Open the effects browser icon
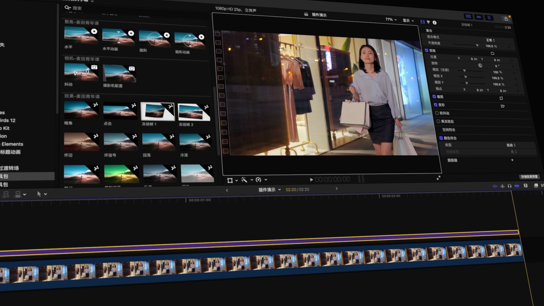 pos(536,186)
